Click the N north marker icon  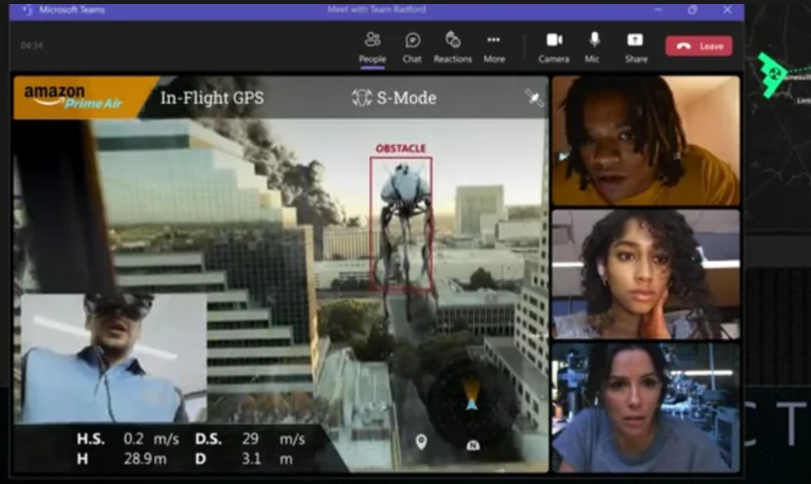(x=473, y=444)
